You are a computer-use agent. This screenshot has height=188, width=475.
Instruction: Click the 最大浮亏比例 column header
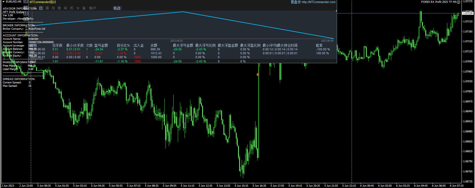point(206,45)
